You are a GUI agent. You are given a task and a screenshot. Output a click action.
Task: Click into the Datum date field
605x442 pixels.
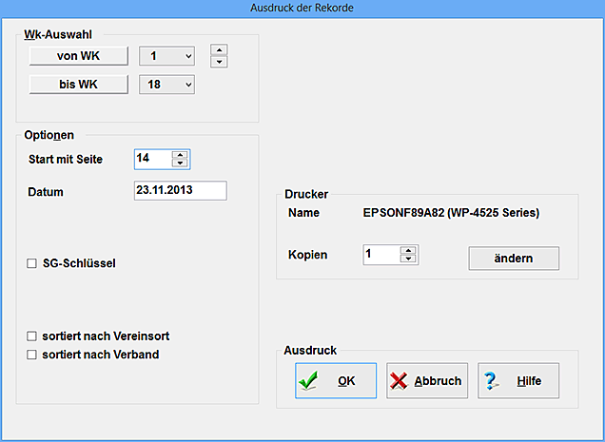pos(180,191)
